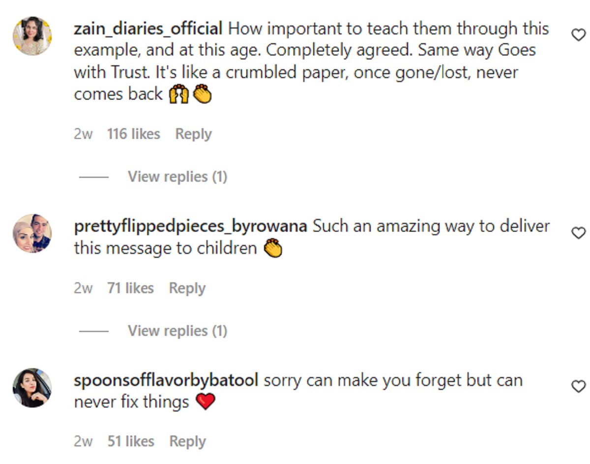View the 51 likes list
The width and height of the screenshot is (590, 464).
click(x=131, y=441)
